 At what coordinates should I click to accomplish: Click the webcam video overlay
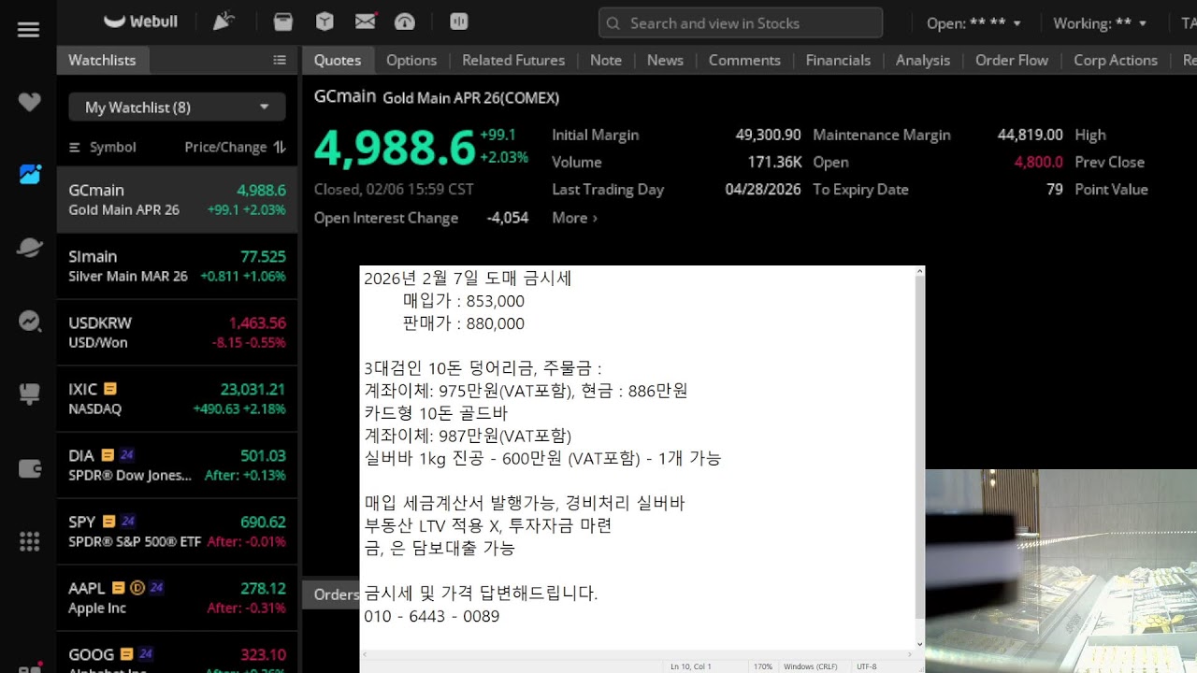(x=1061, y=571)
